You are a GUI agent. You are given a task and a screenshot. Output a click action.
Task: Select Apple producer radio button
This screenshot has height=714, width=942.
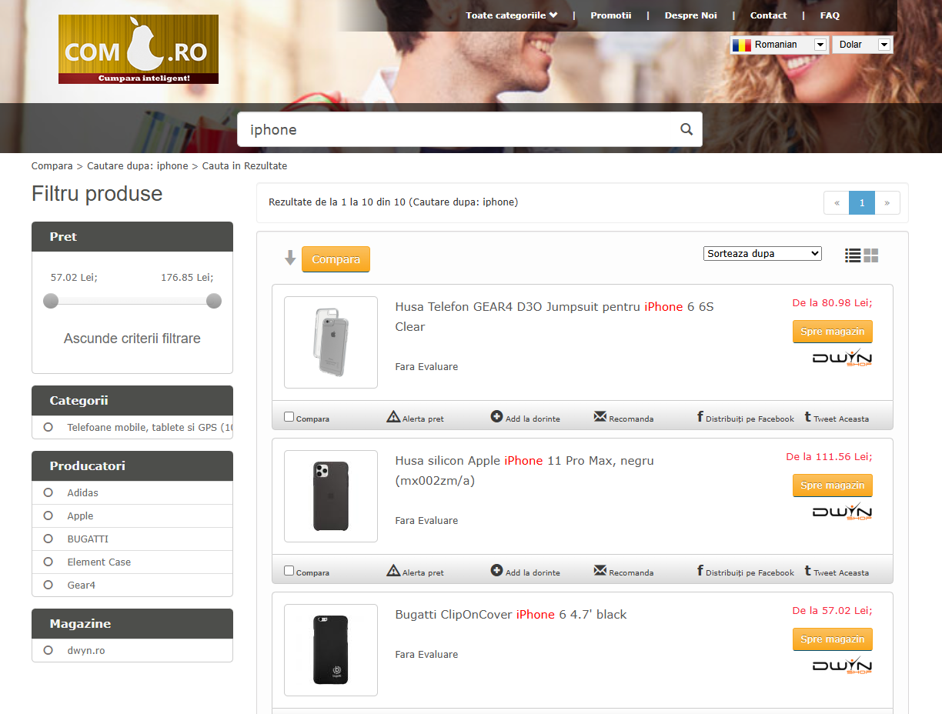pyautogui.click(x=48, y=515)
